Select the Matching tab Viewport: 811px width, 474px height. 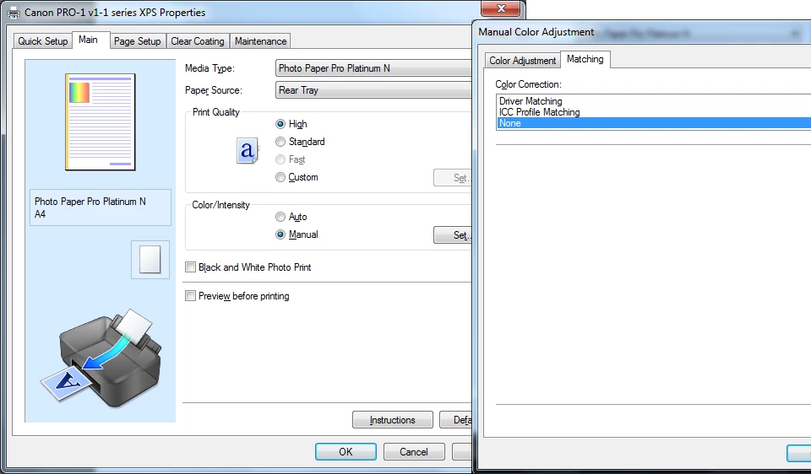585,59
